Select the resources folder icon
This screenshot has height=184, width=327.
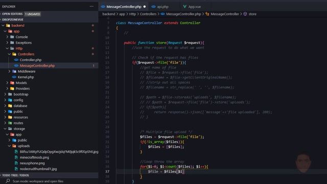click(x=10, y=117)
